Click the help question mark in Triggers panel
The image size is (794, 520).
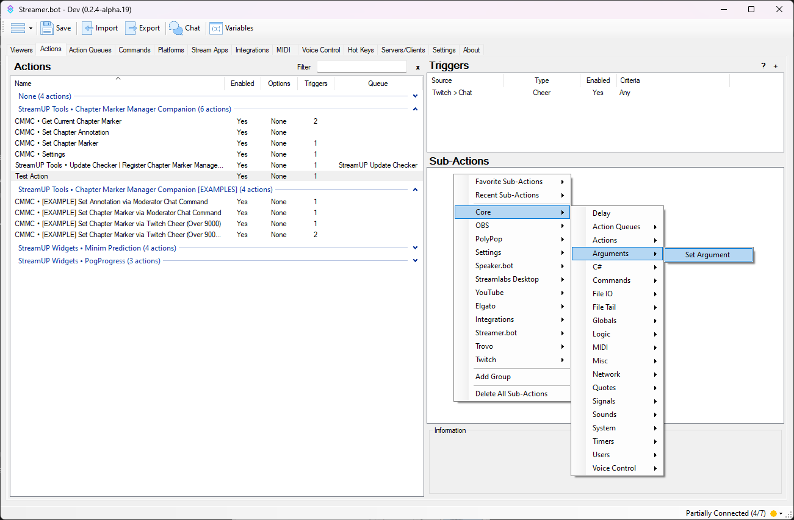click(x=763, y=66)
